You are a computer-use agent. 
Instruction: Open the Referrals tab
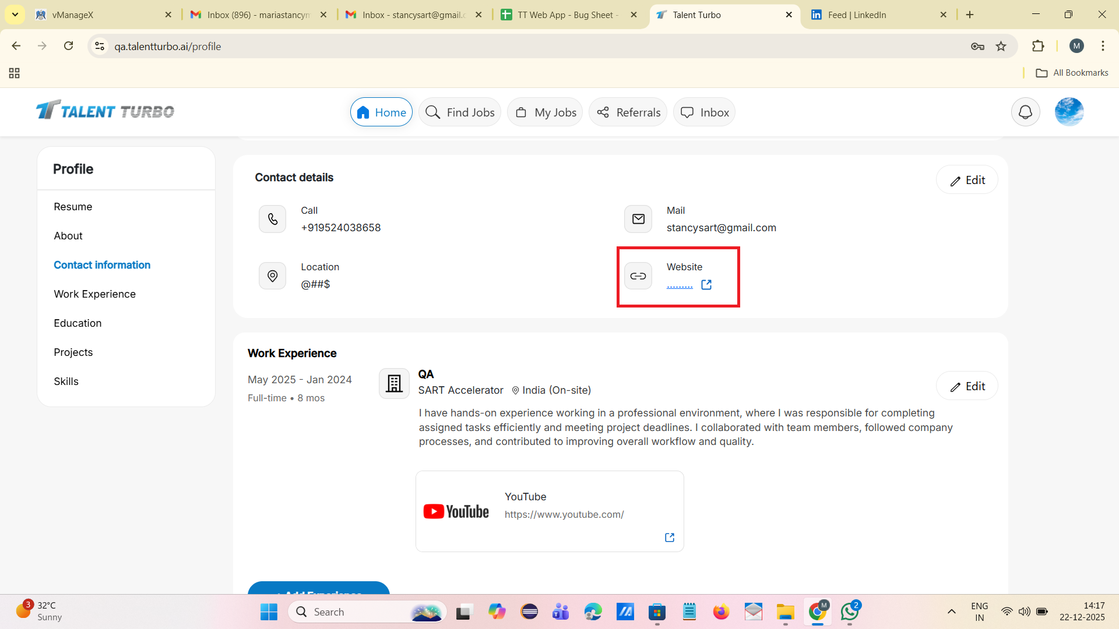pyautogui.click(x=628, y=112)
